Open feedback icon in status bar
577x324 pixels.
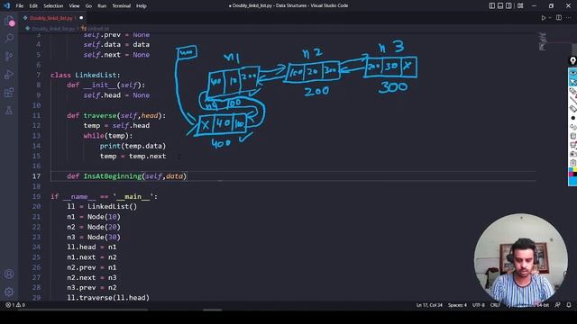558,305
